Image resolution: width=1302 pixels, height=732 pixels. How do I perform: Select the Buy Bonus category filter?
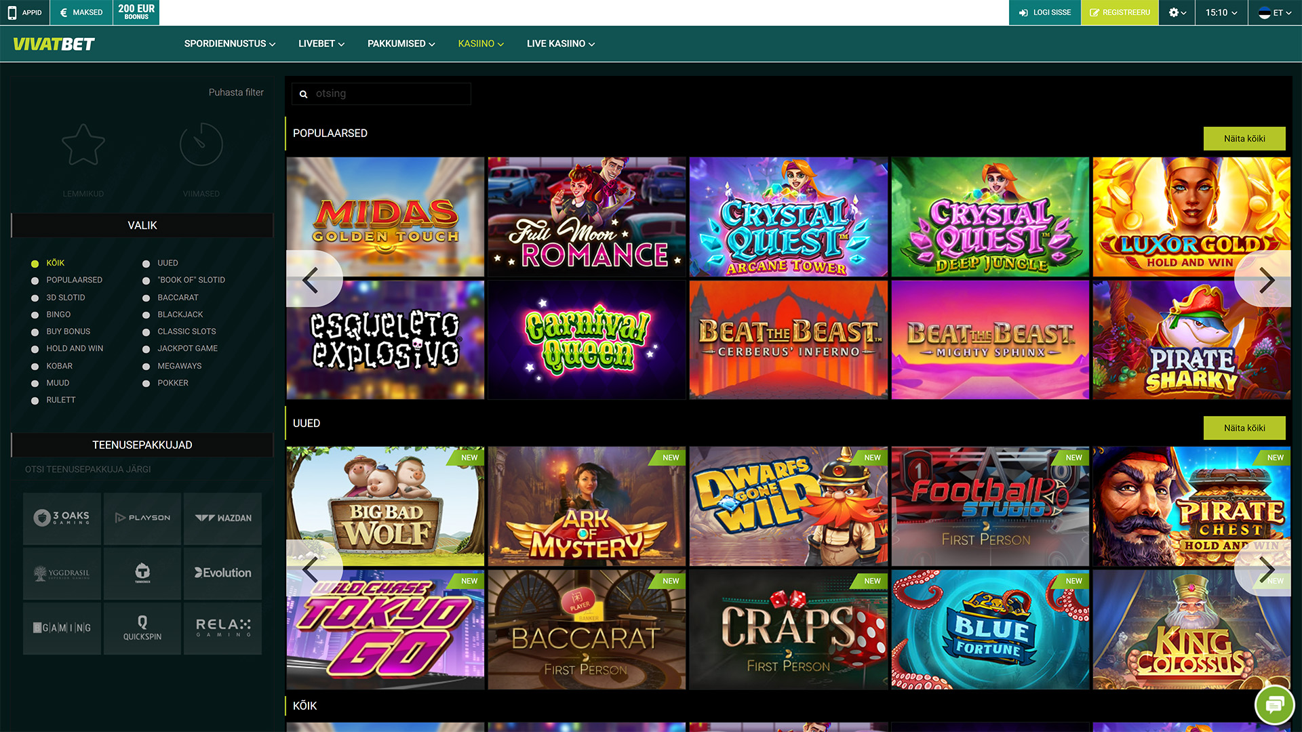tap(61, 331)
